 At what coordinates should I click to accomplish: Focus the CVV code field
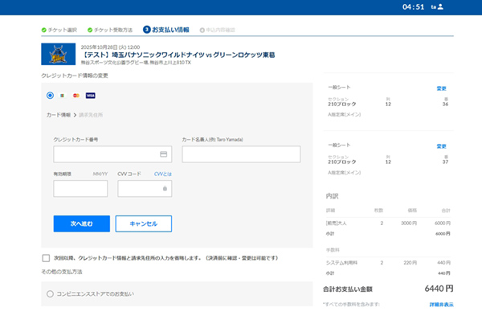(x=145, y=189)
